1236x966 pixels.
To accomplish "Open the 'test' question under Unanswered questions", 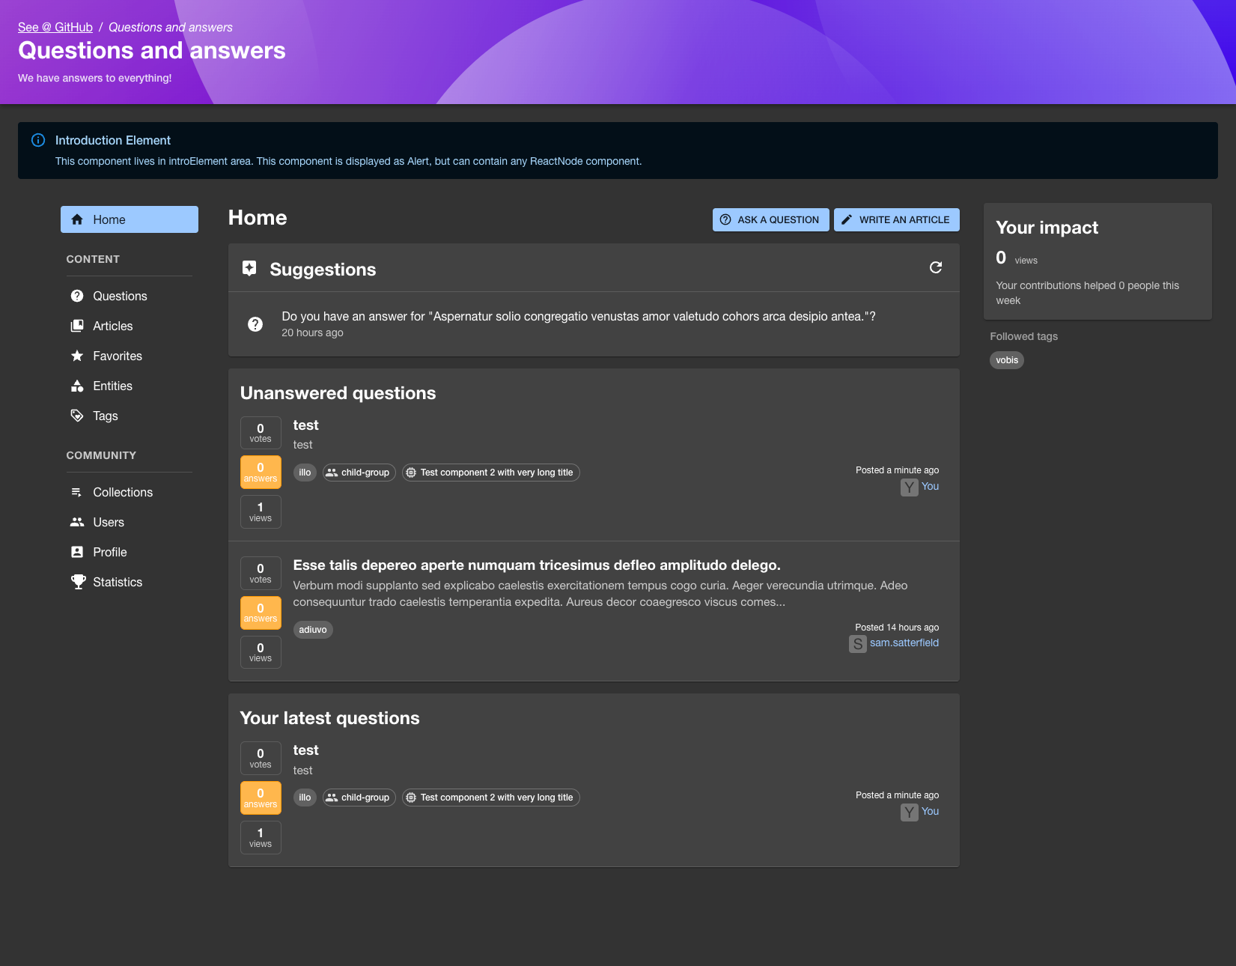I will coord(305,425).
